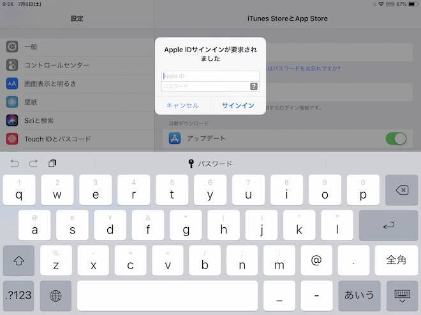Screen dimensions: 421x315
Task: Tap the password help question mark icon
Action: 254,87
